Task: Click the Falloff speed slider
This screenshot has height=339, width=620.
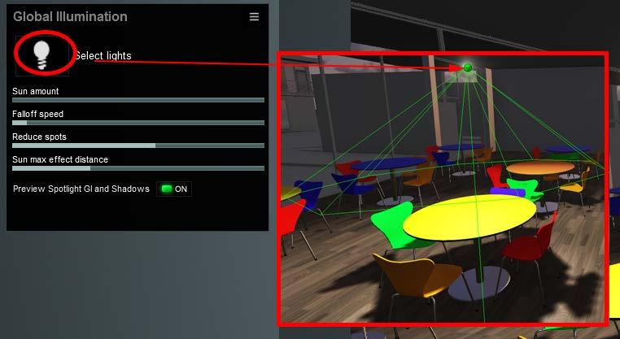Action: click(x=138, y=123)
